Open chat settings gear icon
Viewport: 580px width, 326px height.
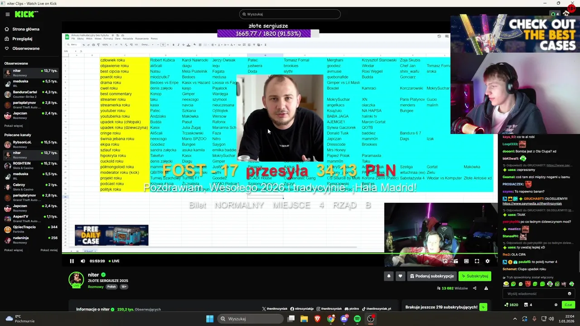(x=556, y=305)
